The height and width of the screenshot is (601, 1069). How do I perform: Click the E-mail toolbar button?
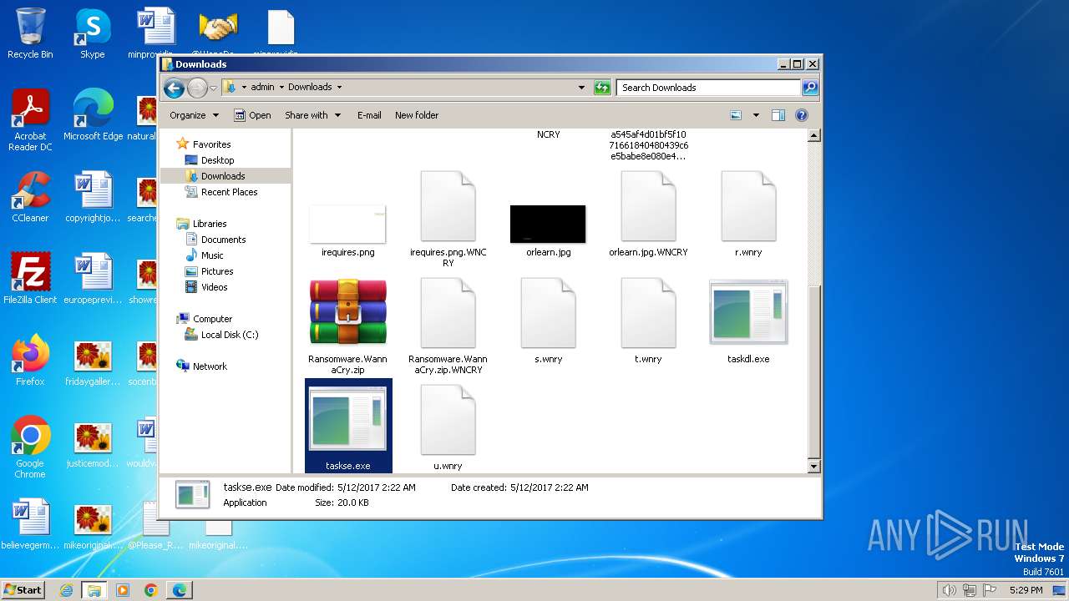[369, 115]
